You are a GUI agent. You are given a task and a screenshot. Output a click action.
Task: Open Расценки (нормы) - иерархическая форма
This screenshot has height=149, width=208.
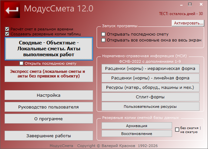point(151,69)
